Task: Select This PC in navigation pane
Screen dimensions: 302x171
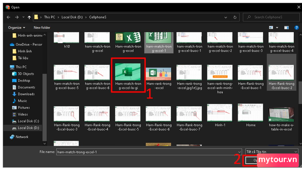Action: (18, 67)
